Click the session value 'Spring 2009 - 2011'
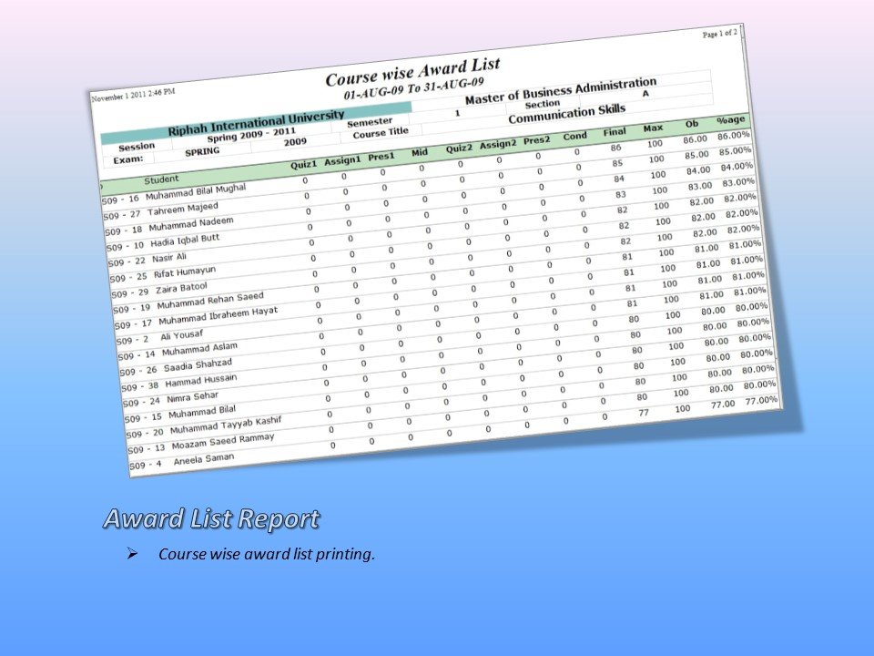The height and width of the screenshot is (656, 874). [251, 135]
